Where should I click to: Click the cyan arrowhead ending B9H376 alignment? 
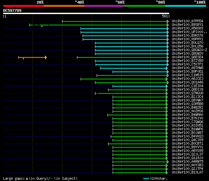click(x=168, y=36)
